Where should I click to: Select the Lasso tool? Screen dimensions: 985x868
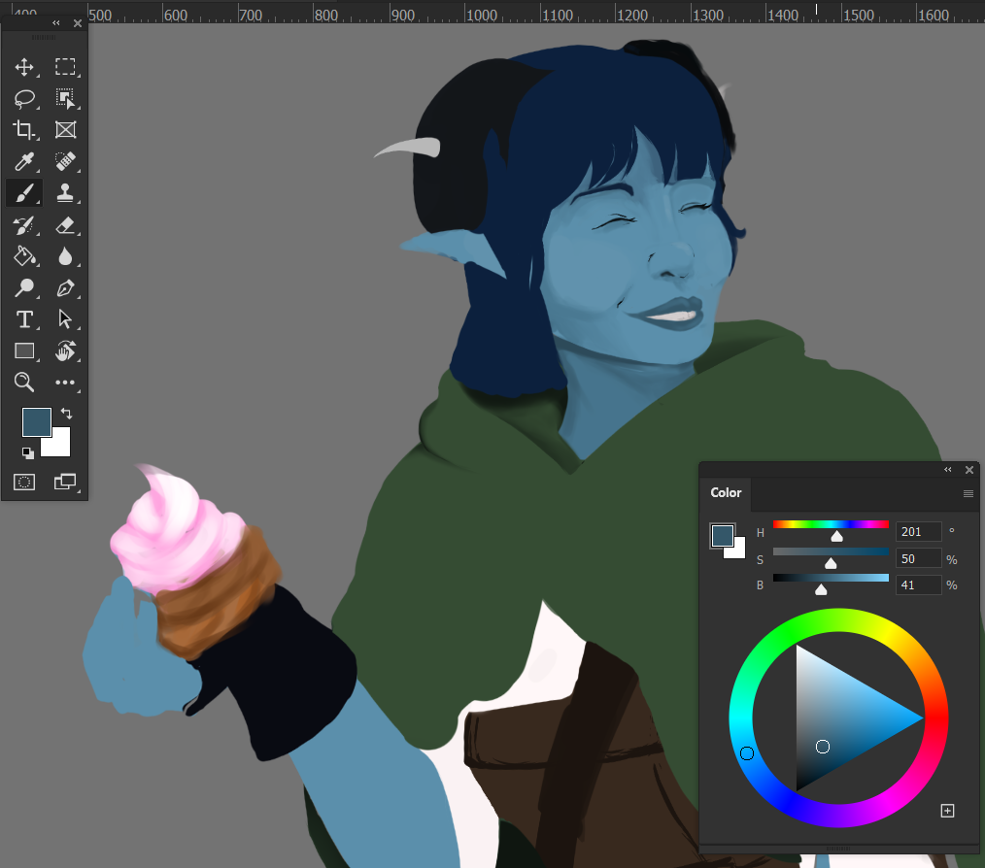click(x=24, y=98)
